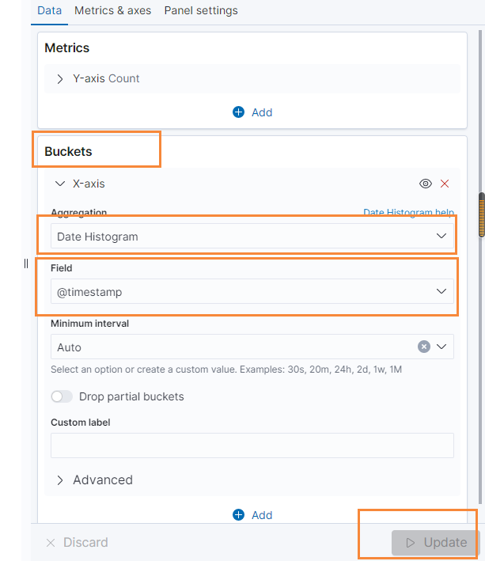Click the Custom label text field

click(x=252, y=445)
